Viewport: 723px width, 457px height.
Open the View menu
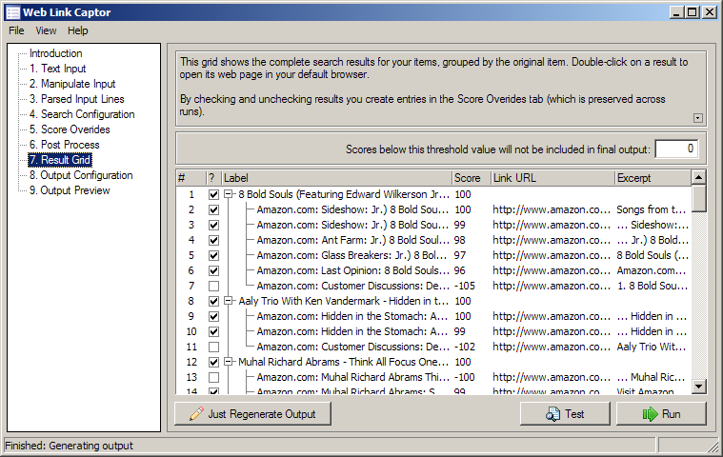click(46, 30)
